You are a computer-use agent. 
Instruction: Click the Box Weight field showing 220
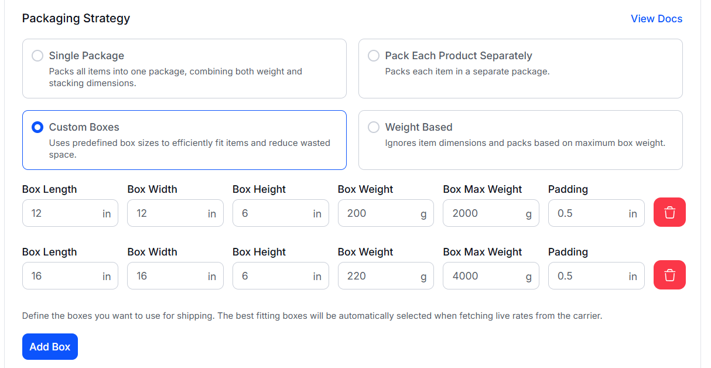pyautogui.click(x=385, y=275)
